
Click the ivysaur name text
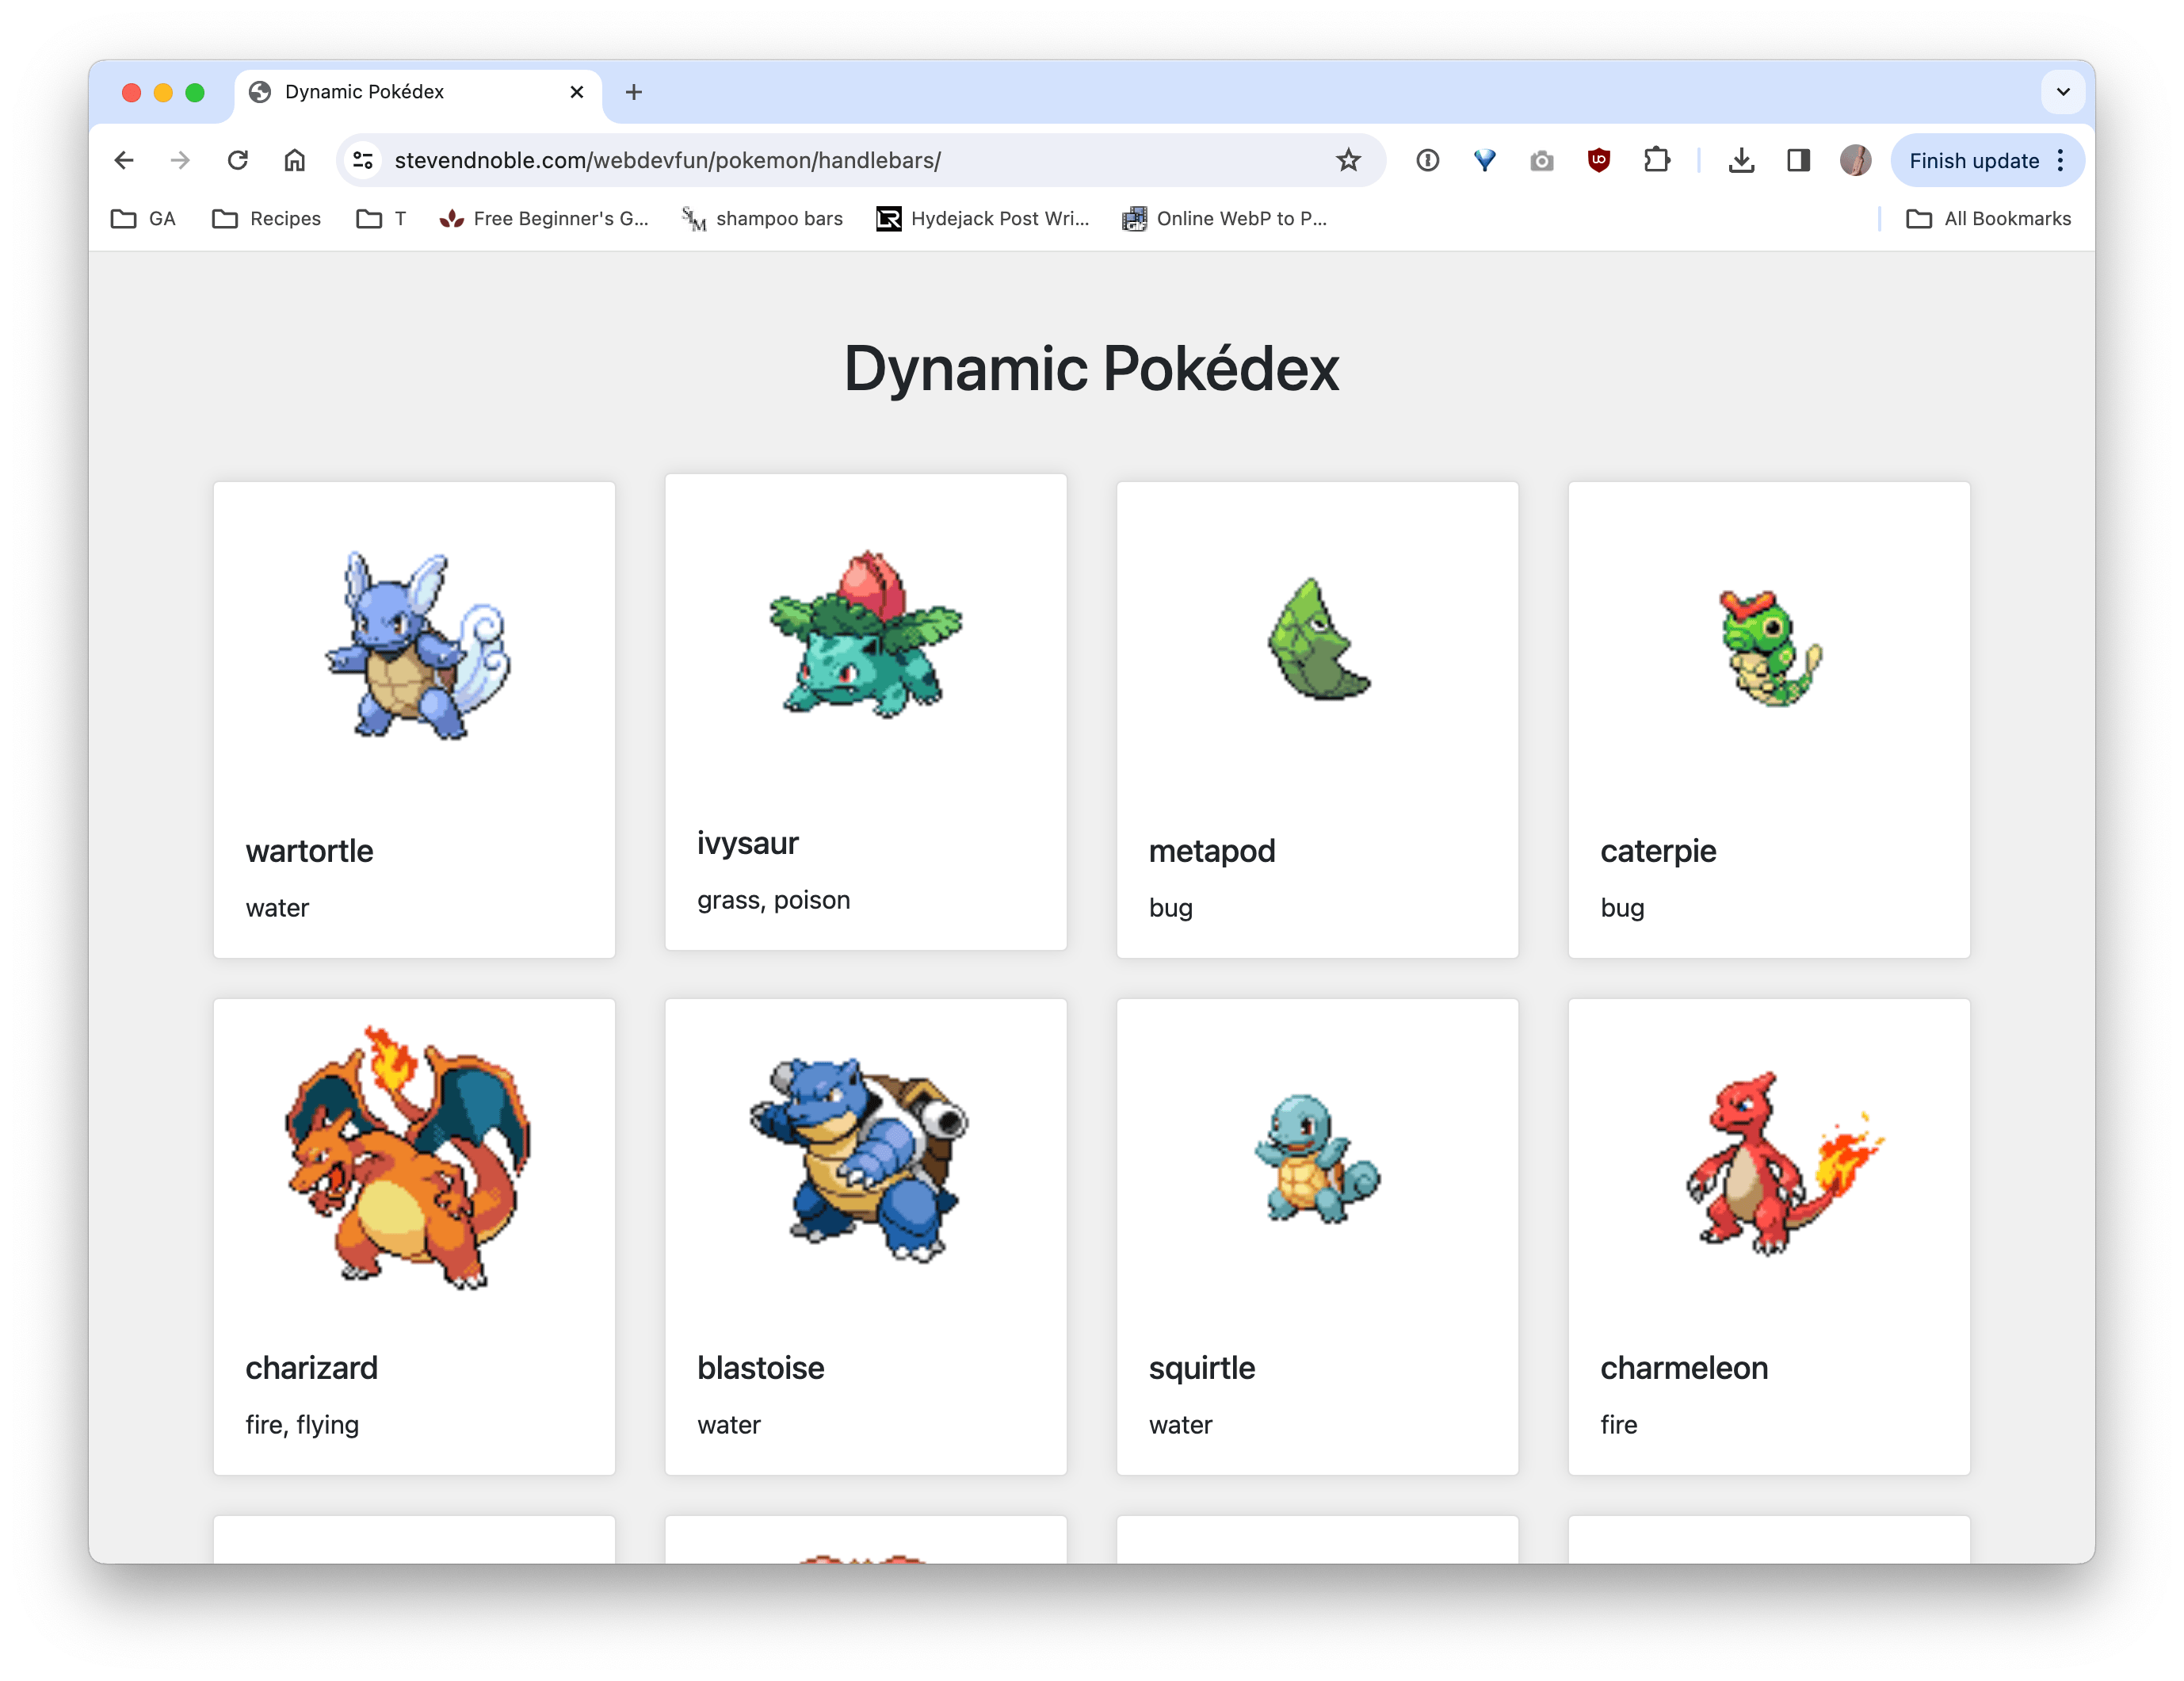[x=747, y=844]
